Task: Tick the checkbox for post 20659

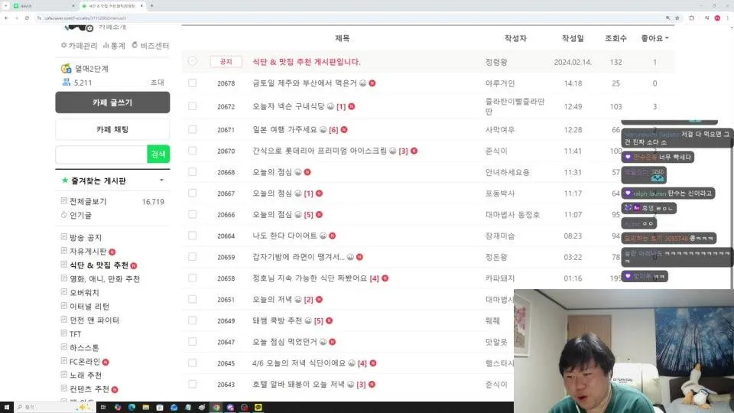Action: [x=193, y=257]
